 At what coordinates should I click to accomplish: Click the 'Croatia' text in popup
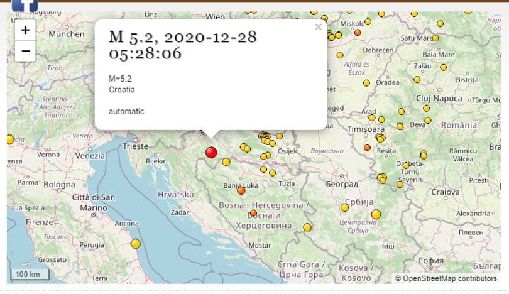coord(122,90)
